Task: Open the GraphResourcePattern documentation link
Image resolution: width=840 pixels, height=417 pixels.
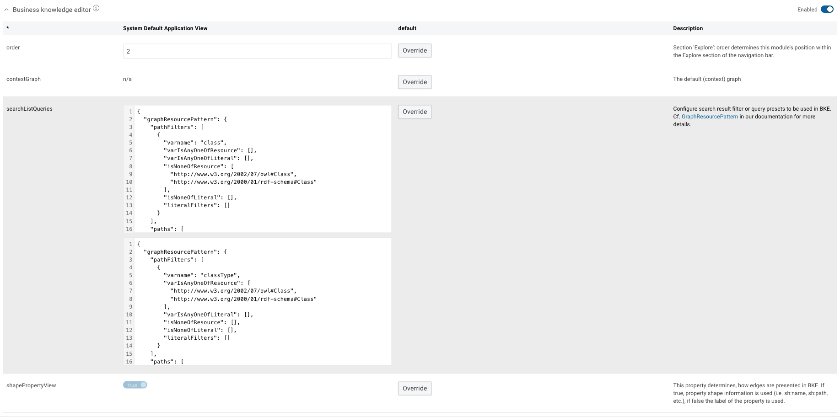Action: 710,117
